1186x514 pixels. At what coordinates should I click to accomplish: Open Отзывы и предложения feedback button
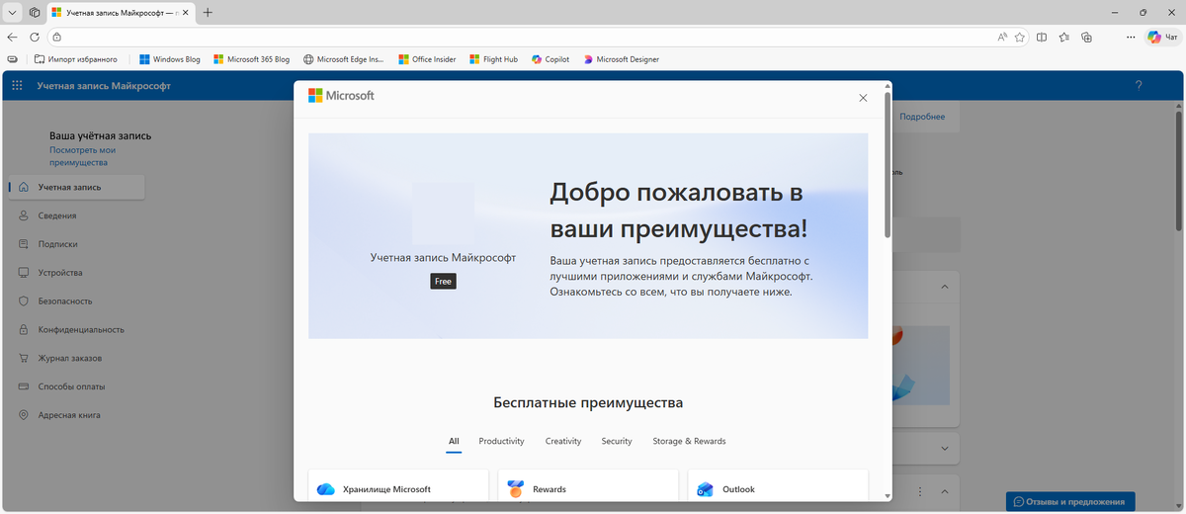pyautogui.click(x=1070, y=501)
